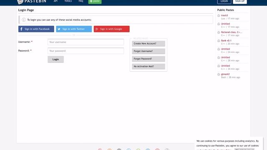Click 'Bash | 38 min ago' under glmark2
Screen dimensions: 267x150
tap(231, 77)
